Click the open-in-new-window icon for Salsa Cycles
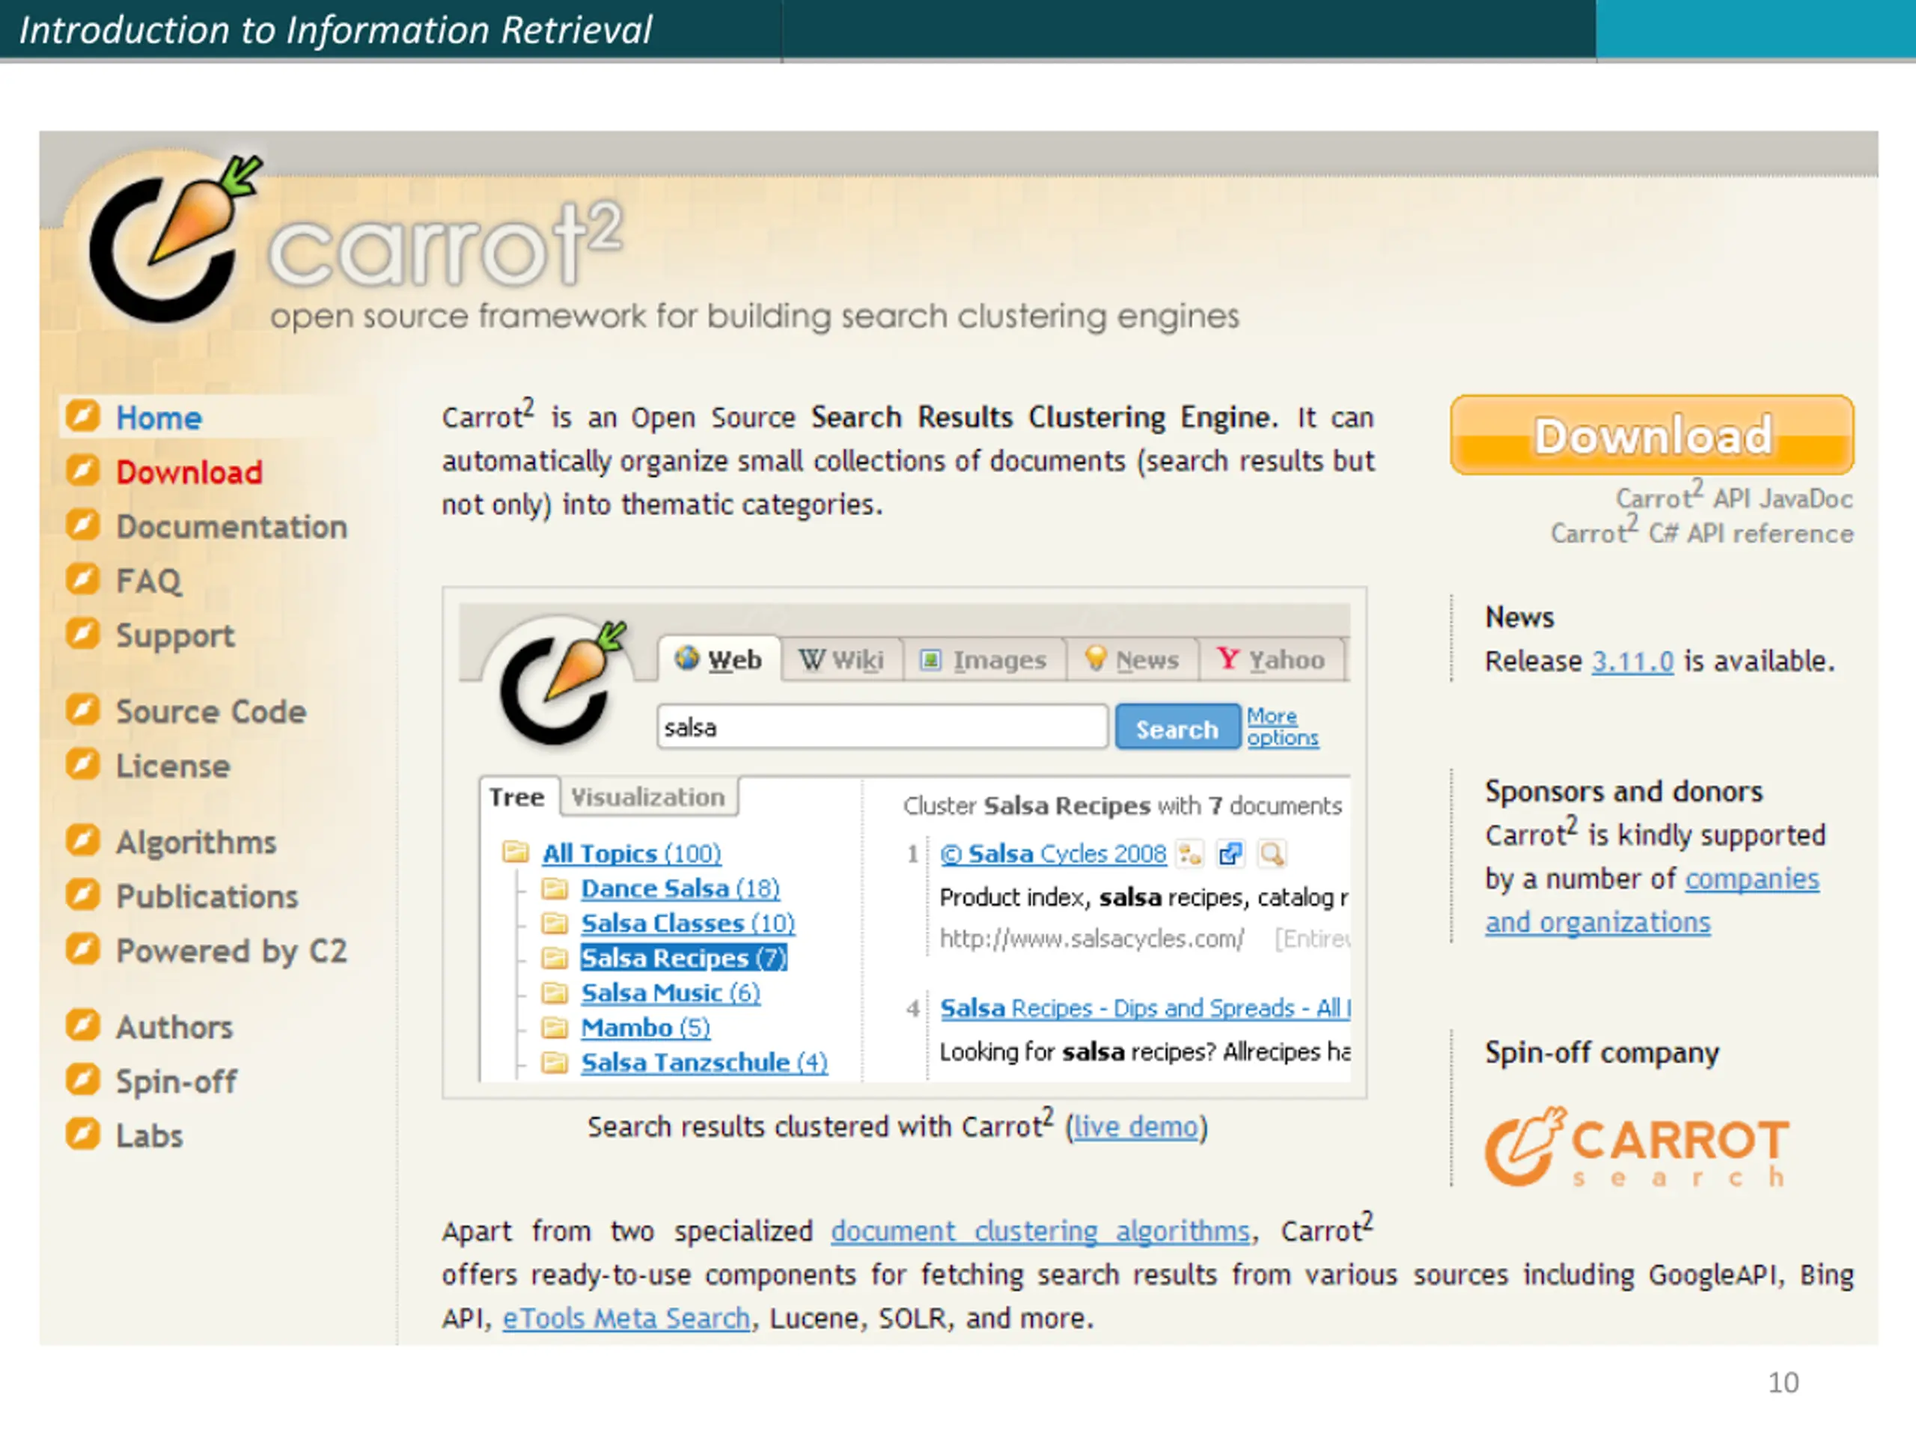 1230,854
